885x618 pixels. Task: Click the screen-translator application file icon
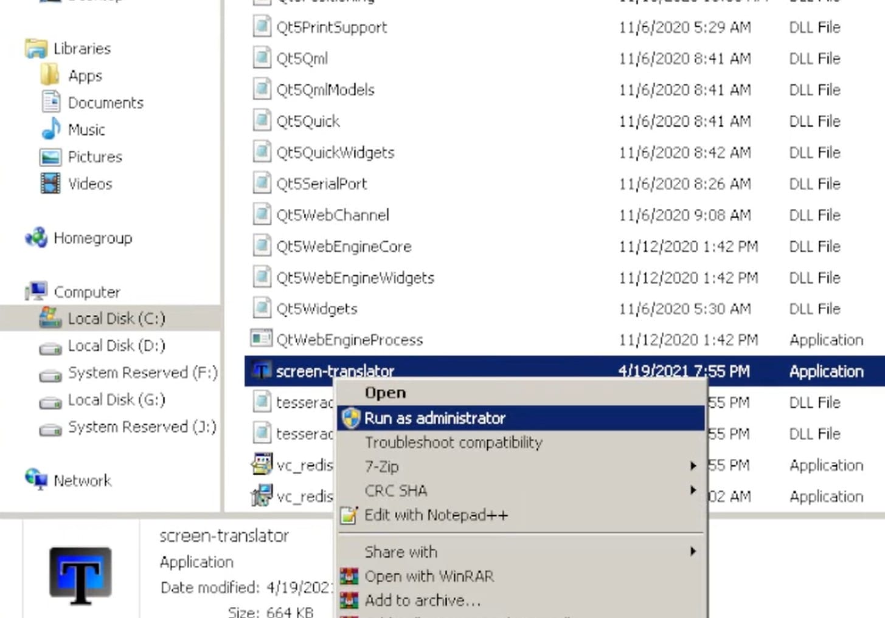(262, 371)
